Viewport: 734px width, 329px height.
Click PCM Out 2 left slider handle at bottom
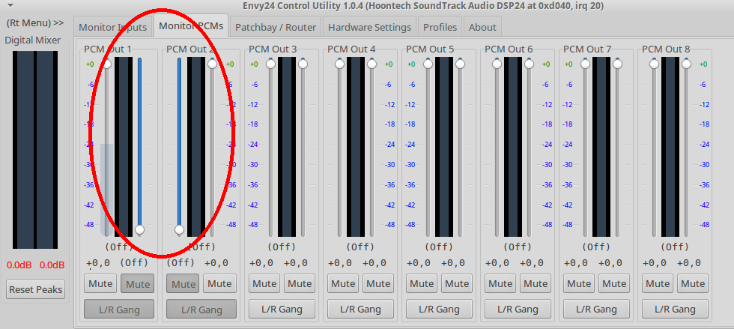179,229
